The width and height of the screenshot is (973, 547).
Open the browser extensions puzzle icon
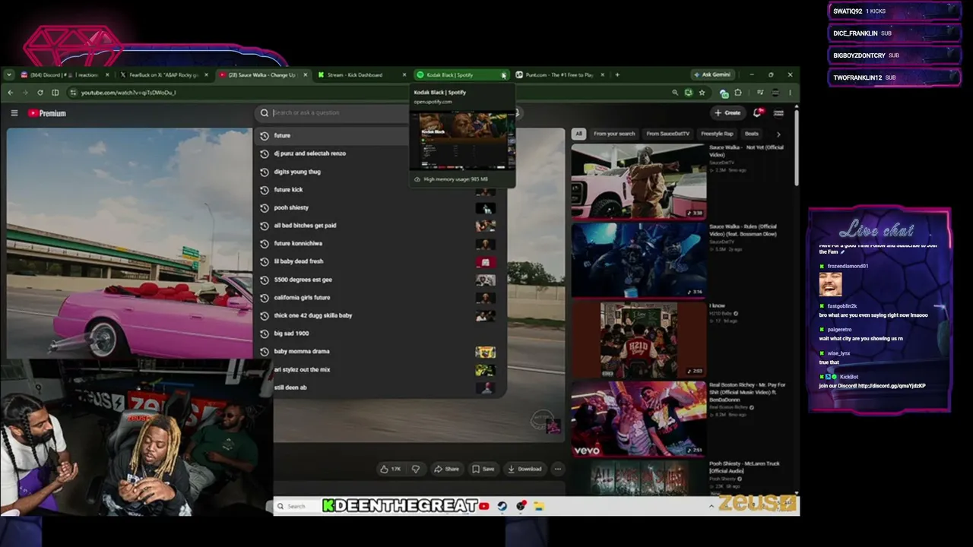[737, 93]
